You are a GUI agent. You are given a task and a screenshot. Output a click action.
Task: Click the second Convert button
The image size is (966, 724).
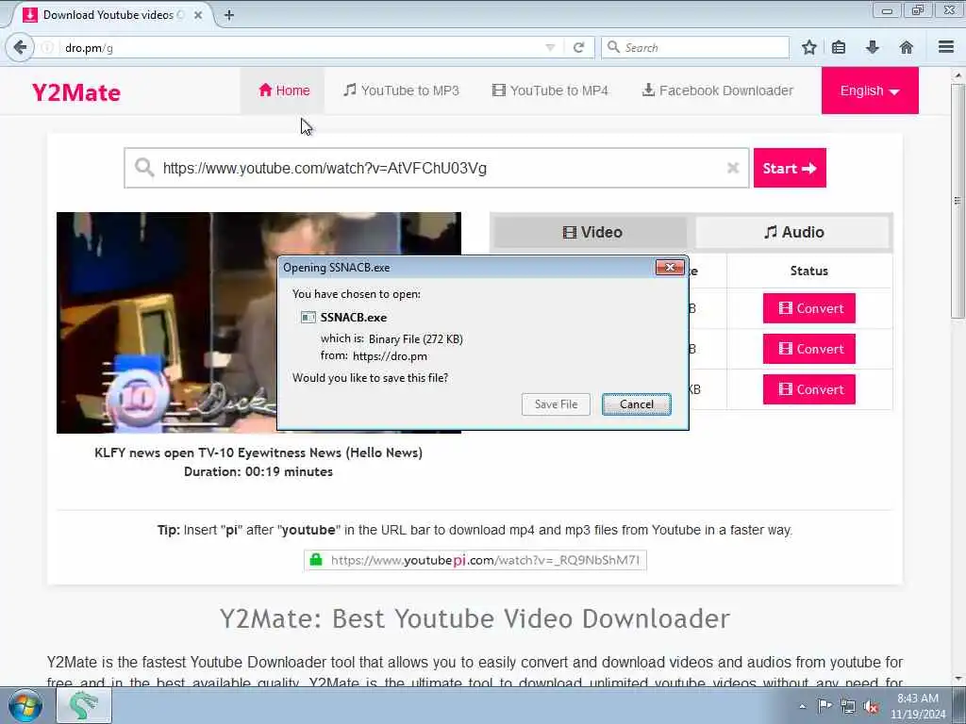tap(808, 349)
